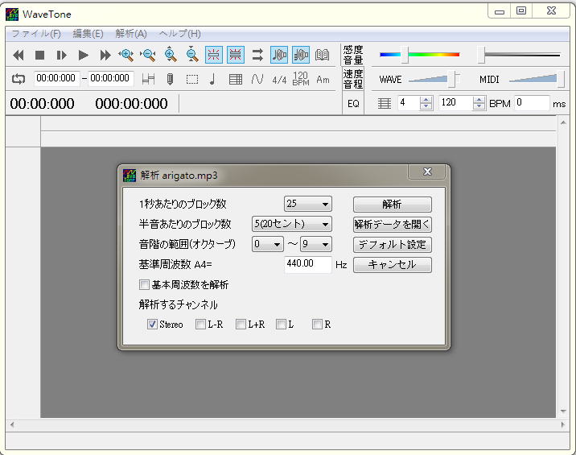Click 解析データを開く button
The height and width of the screenshot is (455, 576).
pos(393,225)
